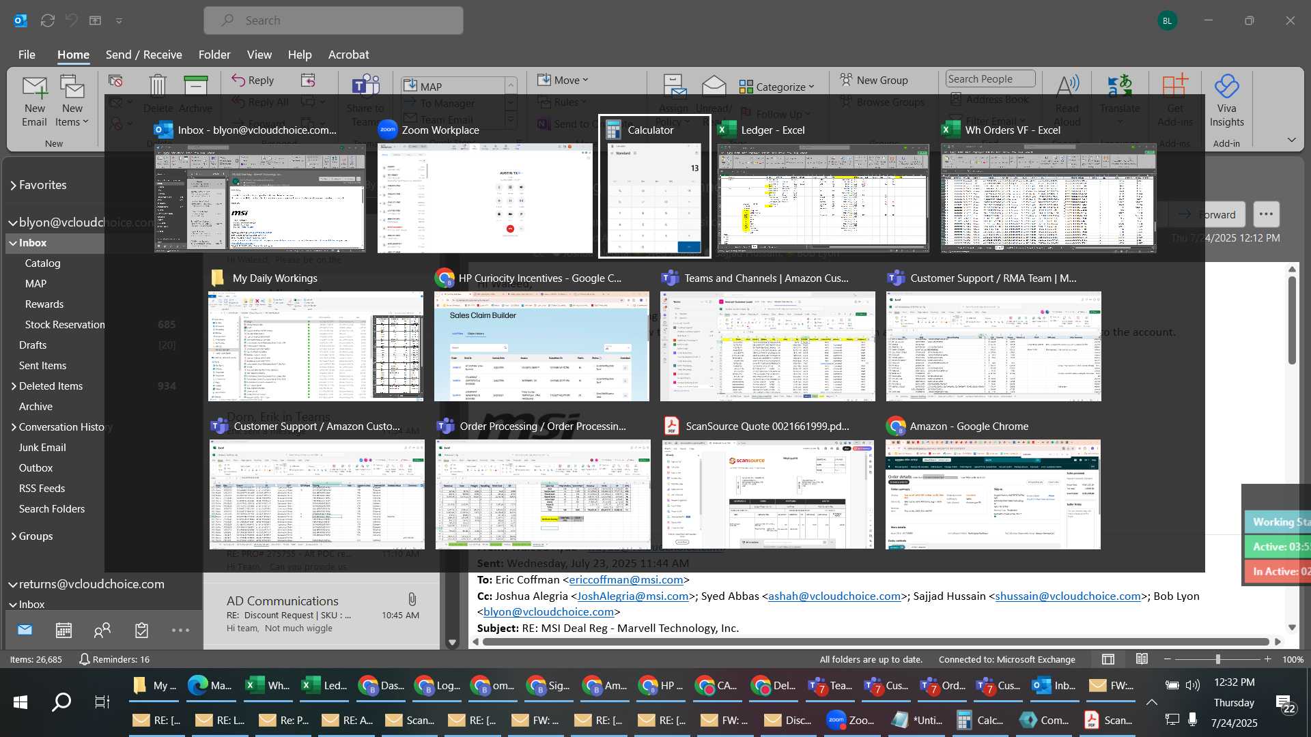
Task: Click the Translate ribbon icon
Action: click(1119, 100)
